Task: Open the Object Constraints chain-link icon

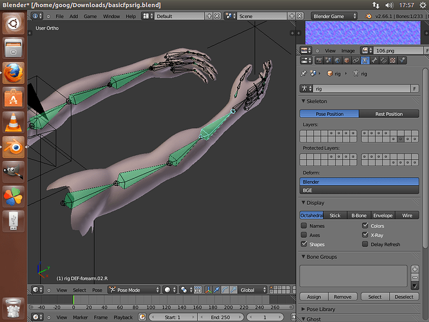Action: tap(356, 61)
